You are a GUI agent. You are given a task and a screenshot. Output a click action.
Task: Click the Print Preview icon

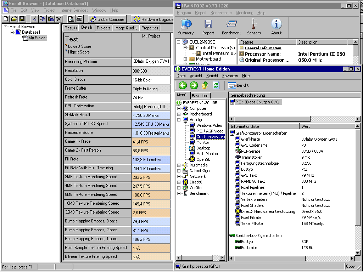pos(71,19)
